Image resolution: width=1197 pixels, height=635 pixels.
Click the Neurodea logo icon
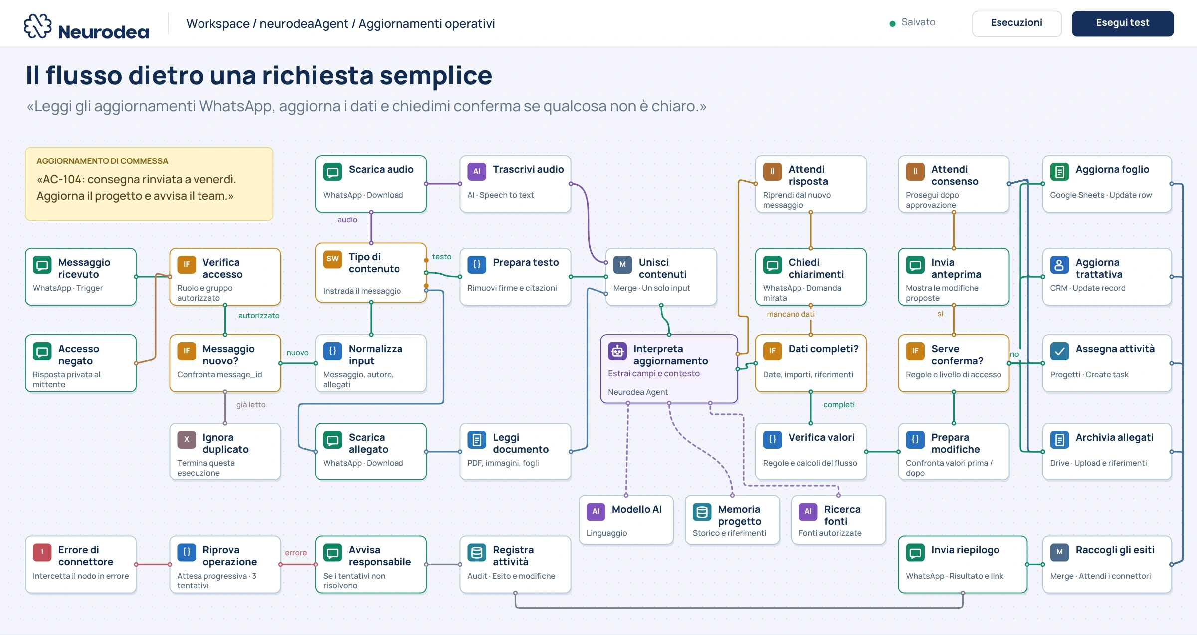pos(37,25)
